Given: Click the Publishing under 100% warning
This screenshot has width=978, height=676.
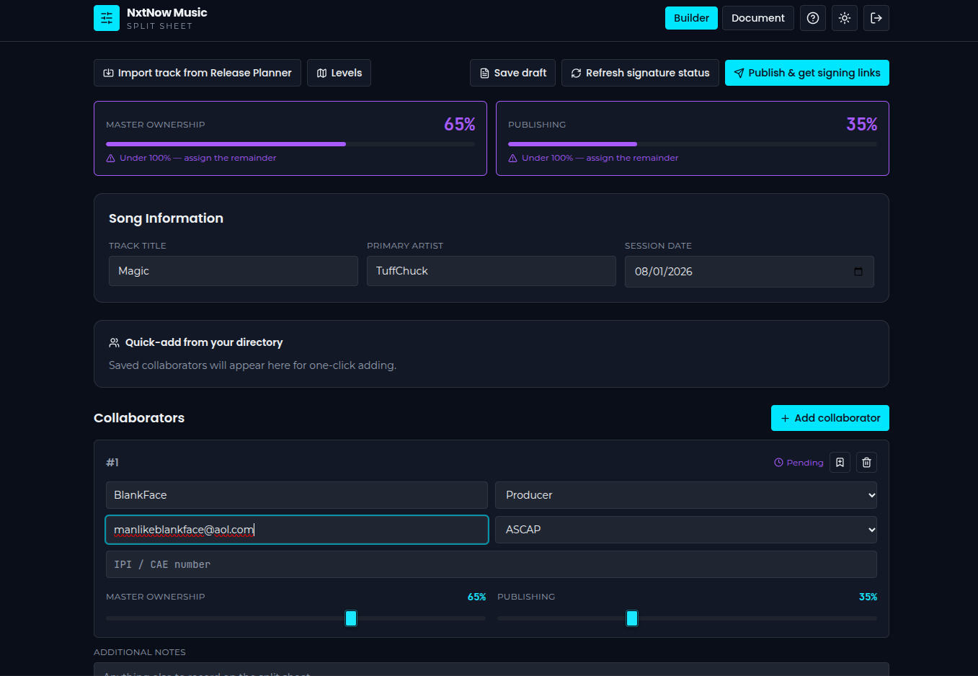Looking at the screenshot, I should click(x=594, y=158).
